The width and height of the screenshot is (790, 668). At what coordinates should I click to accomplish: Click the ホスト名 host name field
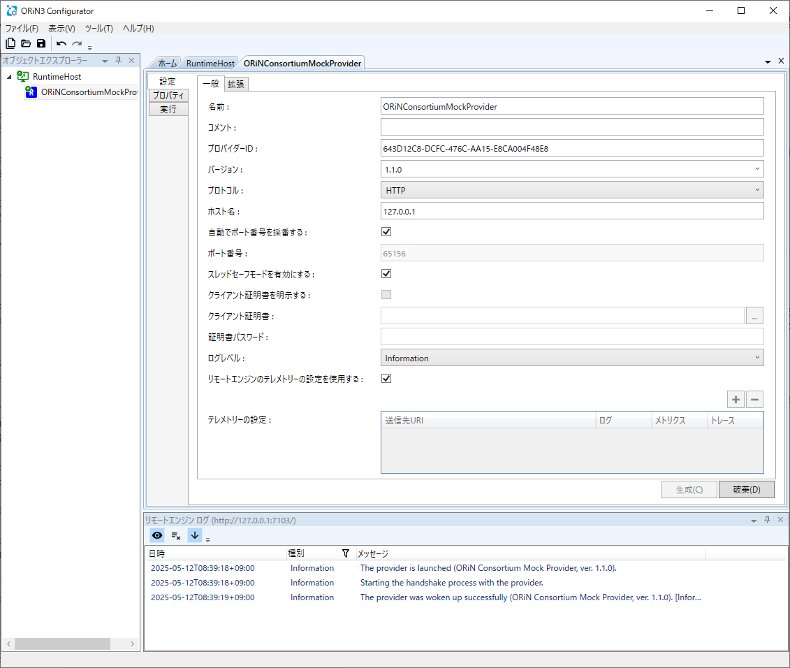pyautogui.click(x=572, y=211)
